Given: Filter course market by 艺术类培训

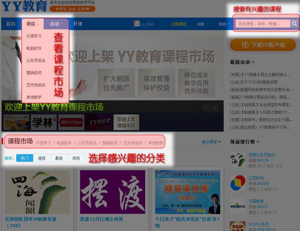Looking at the screenshot, I should click(133, 143).
